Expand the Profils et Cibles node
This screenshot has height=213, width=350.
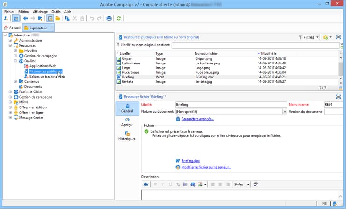point(10,92)
